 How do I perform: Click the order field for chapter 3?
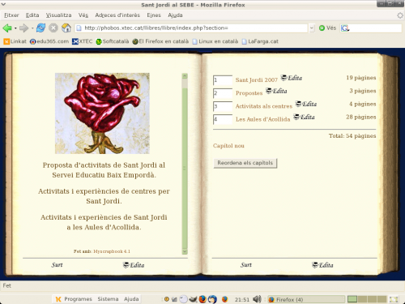pos(223,106)
